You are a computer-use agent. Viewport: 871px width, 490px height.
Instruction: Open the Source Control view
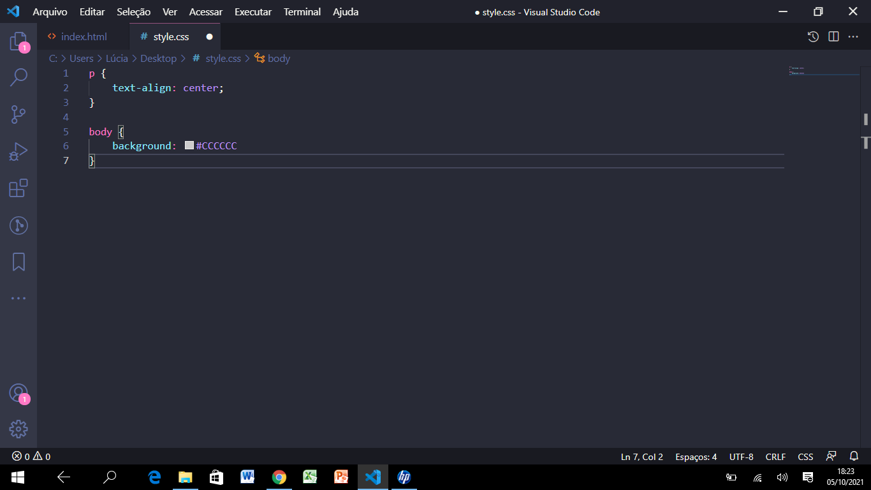click(18, 115)
